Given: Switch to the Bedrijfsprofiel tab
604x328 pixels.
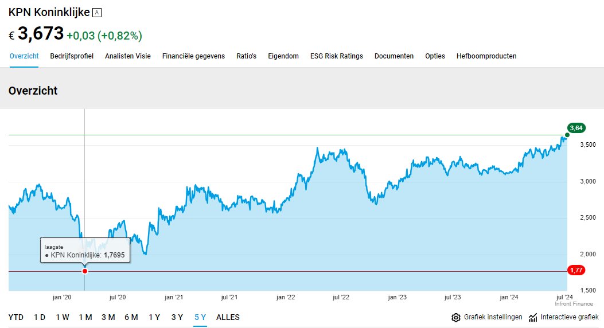Looking at the screenshot, I should click(72, 56).
